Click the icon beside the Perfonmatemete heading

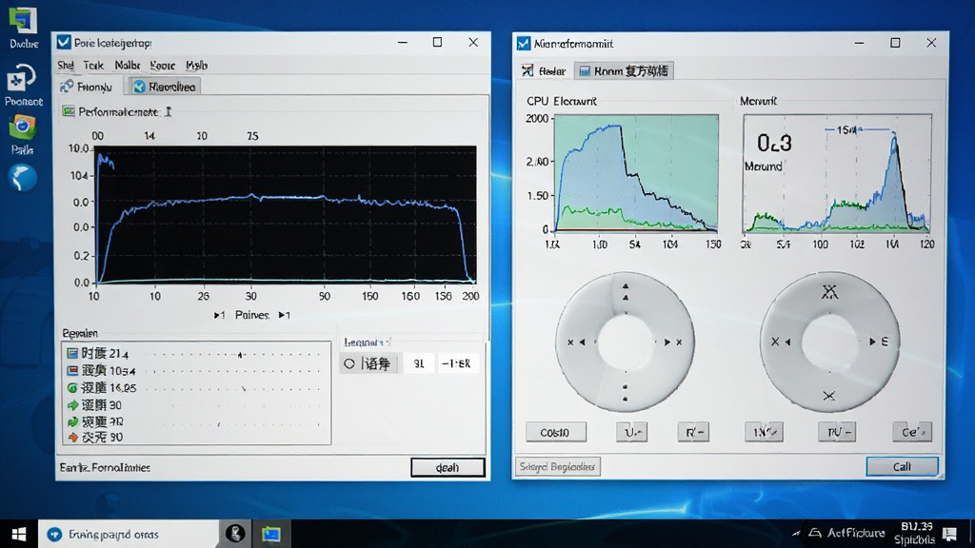tap(69, 112)
